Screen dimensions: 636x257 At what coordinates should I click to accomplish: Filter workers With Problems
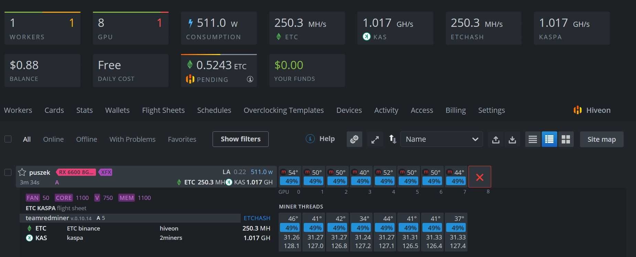pos(132,139)
